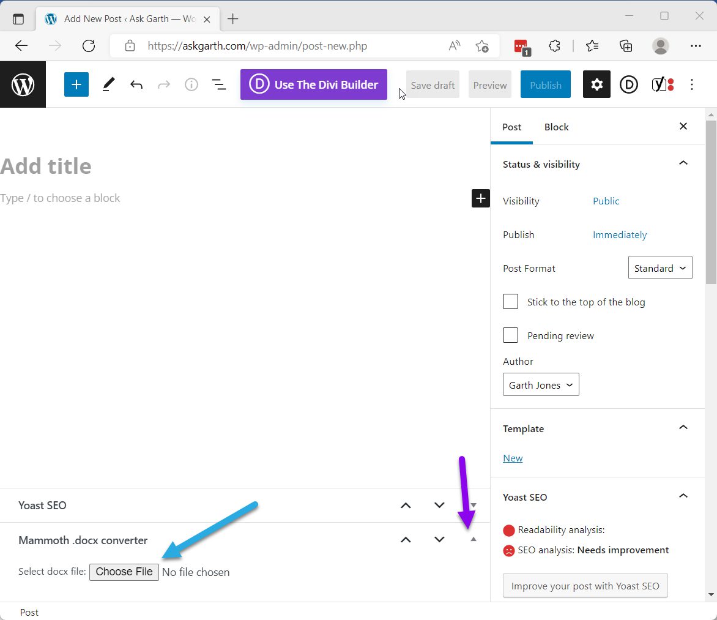
Task: Collapse the Status & visibility section
Action: tap(683, 163)
